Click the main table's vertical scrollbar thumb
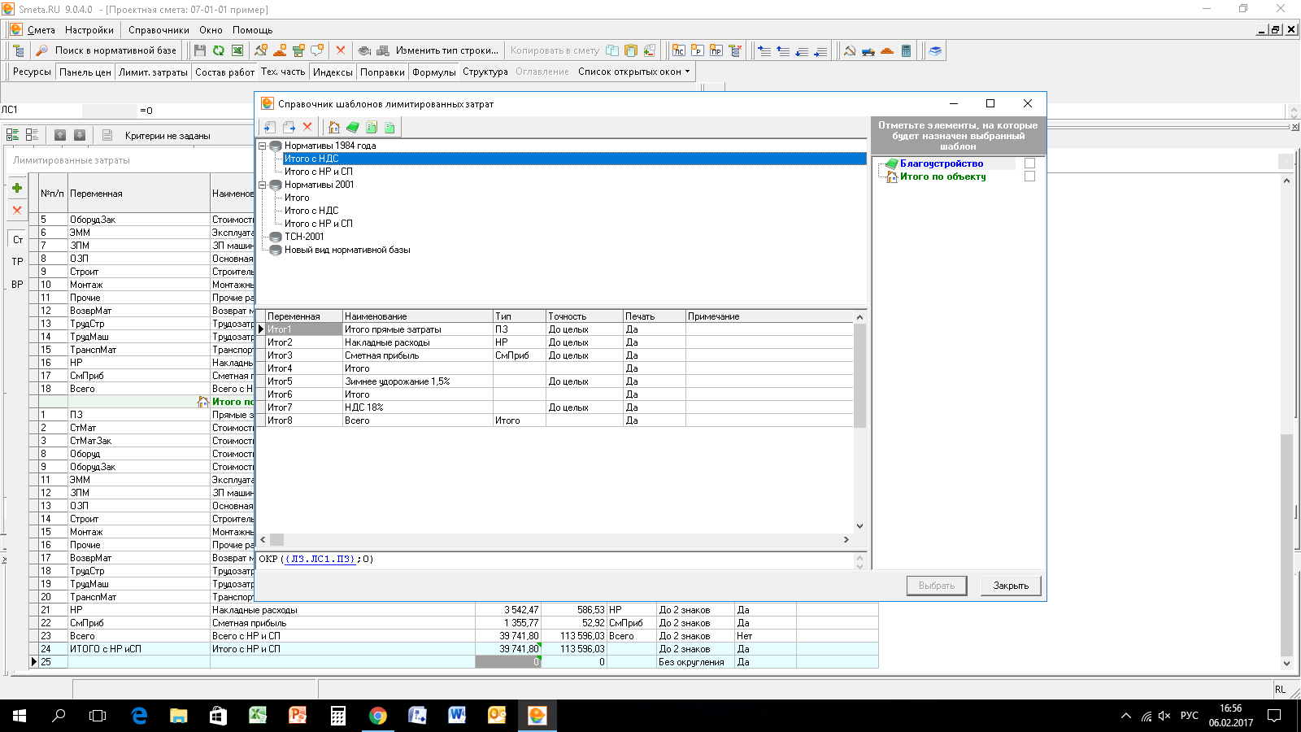The image size is (1301, 732). click(1286, 545)
